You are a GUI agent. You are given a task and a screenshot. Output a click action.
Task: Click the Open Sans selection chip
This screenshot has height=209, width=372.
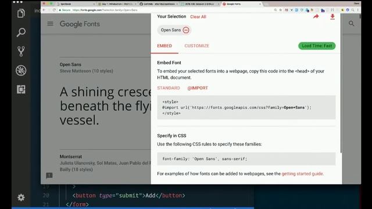pos(174,30)
